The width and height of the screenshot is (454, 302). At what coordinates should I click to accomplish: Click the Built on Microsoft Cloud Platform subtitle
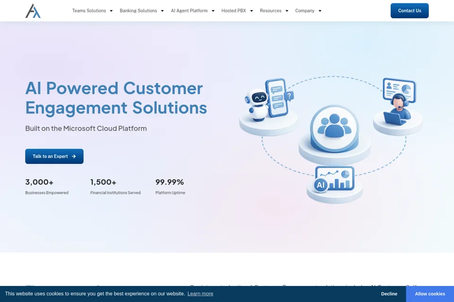tap(86, 128)
